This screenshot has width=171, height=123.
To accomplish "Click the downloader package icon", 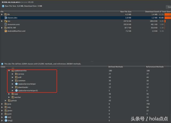I will pos(16,87).
